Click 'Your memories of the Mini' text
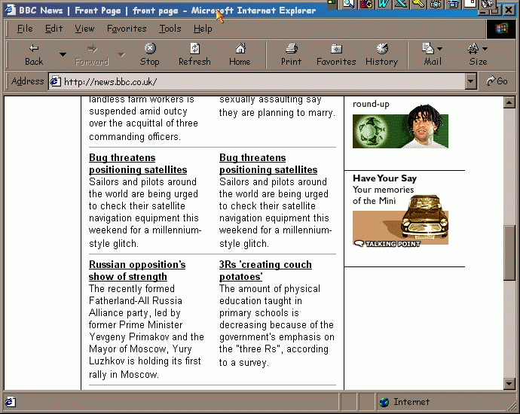The image size is (520, 414). pyautogui.click(x=383, y=195)
